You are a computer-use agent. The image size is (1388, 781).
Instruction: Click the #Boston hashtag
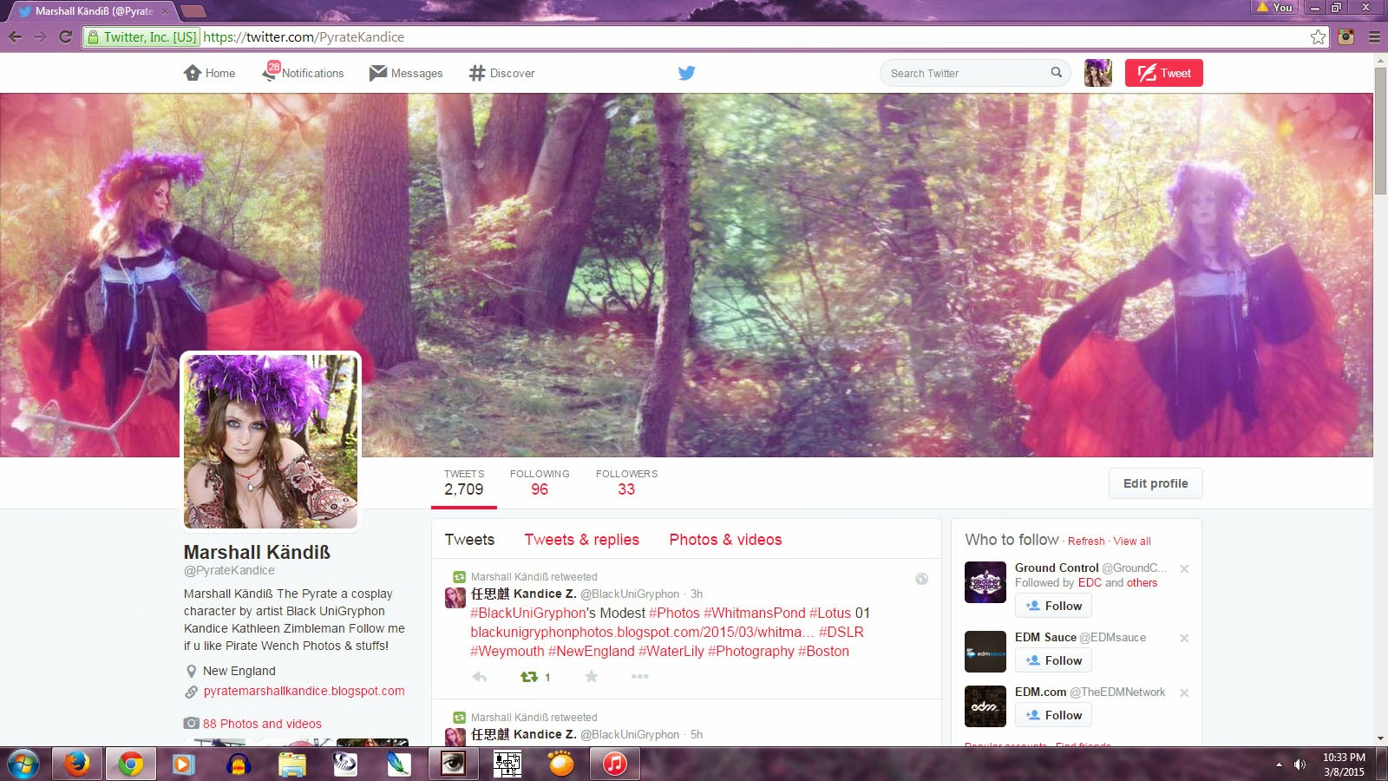click(823, 652)
